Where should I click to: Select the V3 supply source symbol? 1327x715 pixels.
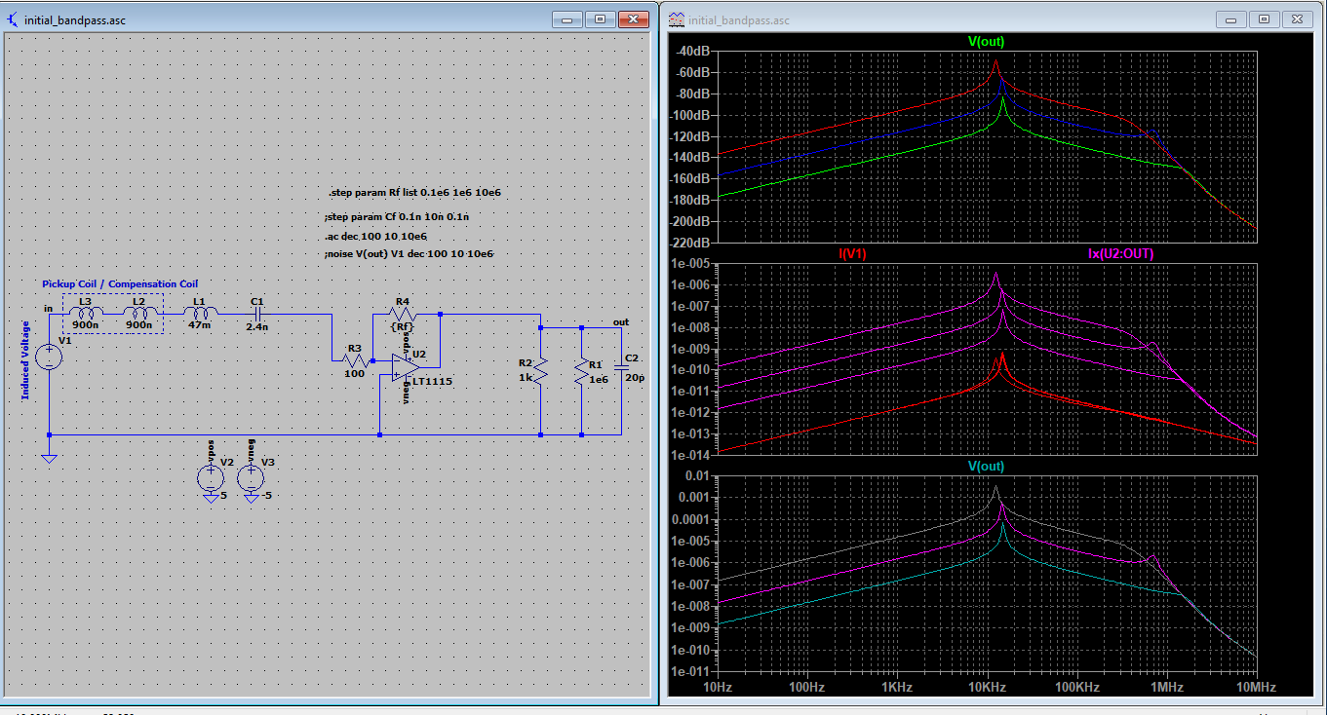(252, 477)
